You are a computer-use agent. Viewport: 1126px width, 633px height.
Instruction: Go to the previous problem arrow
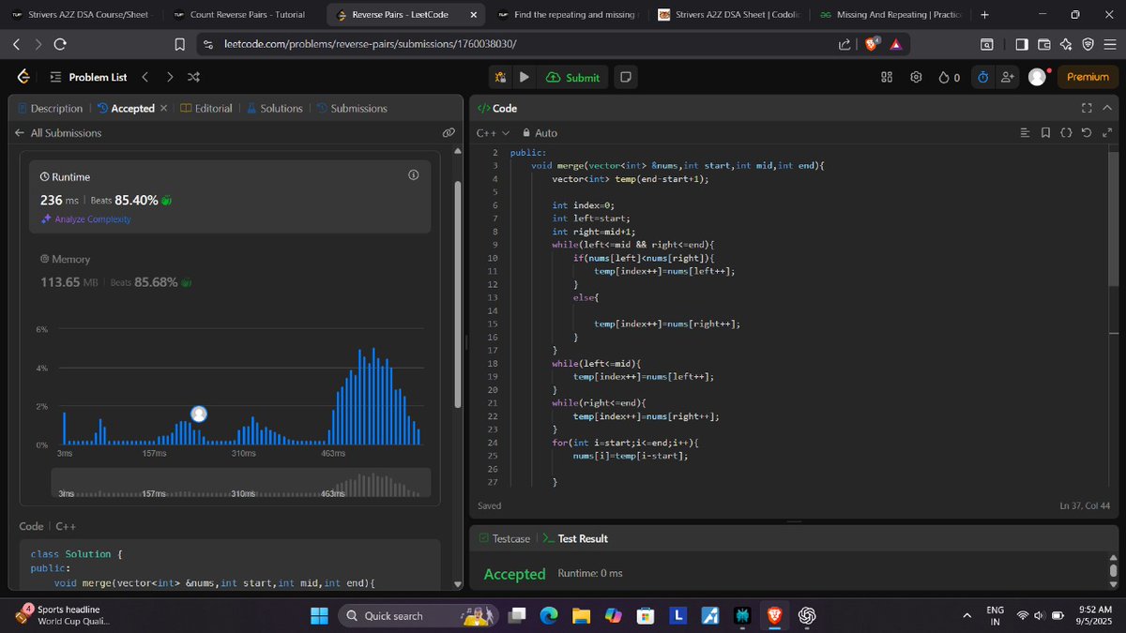(145, 77)
